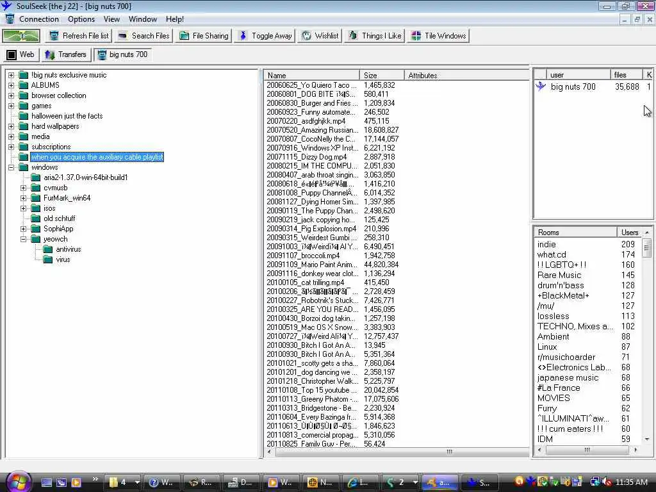Click the green landscape banner icon
Screen dimensions: 656x492
click(21, 36)
